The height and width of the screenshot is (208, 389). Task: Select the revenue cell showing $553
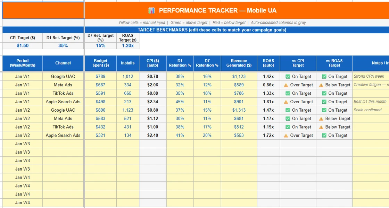239,136
